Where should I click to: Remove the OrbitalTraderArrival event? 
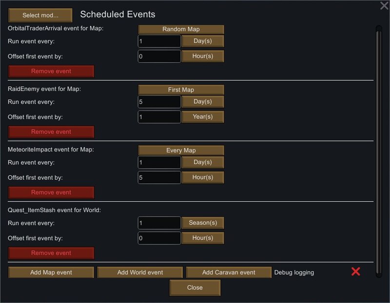pos(51,71)
